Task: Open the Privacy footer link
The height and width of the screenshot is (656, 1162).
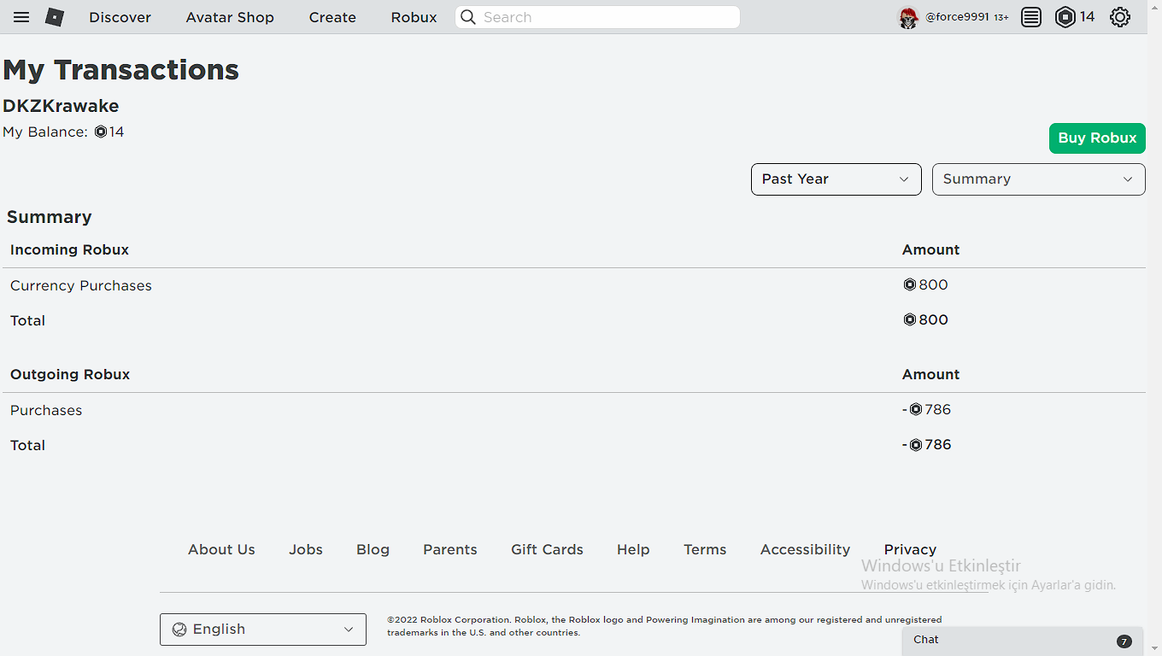Action: click(910, 549)
